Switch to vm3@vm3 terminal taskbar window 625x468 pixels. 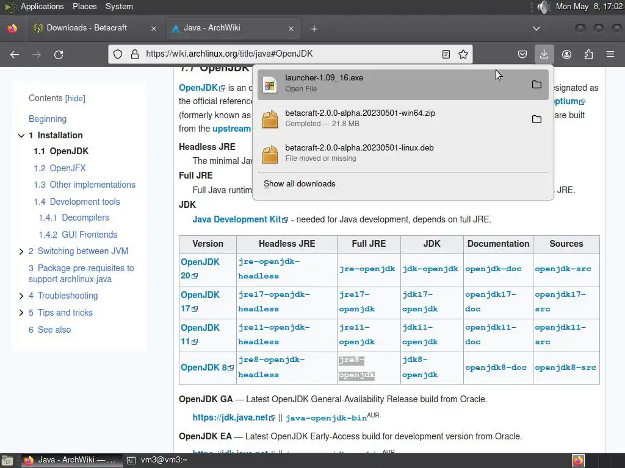point(157,461)
